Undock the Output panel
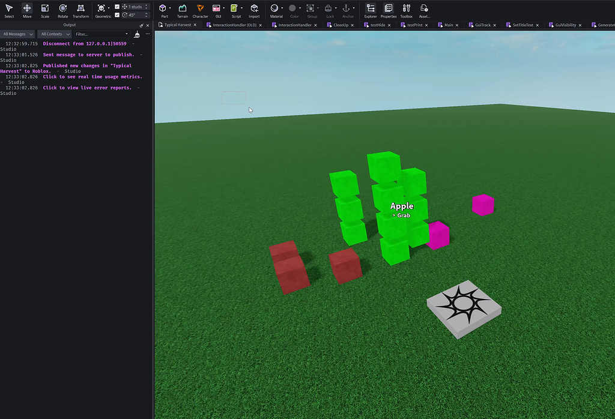 click(141, 25)
